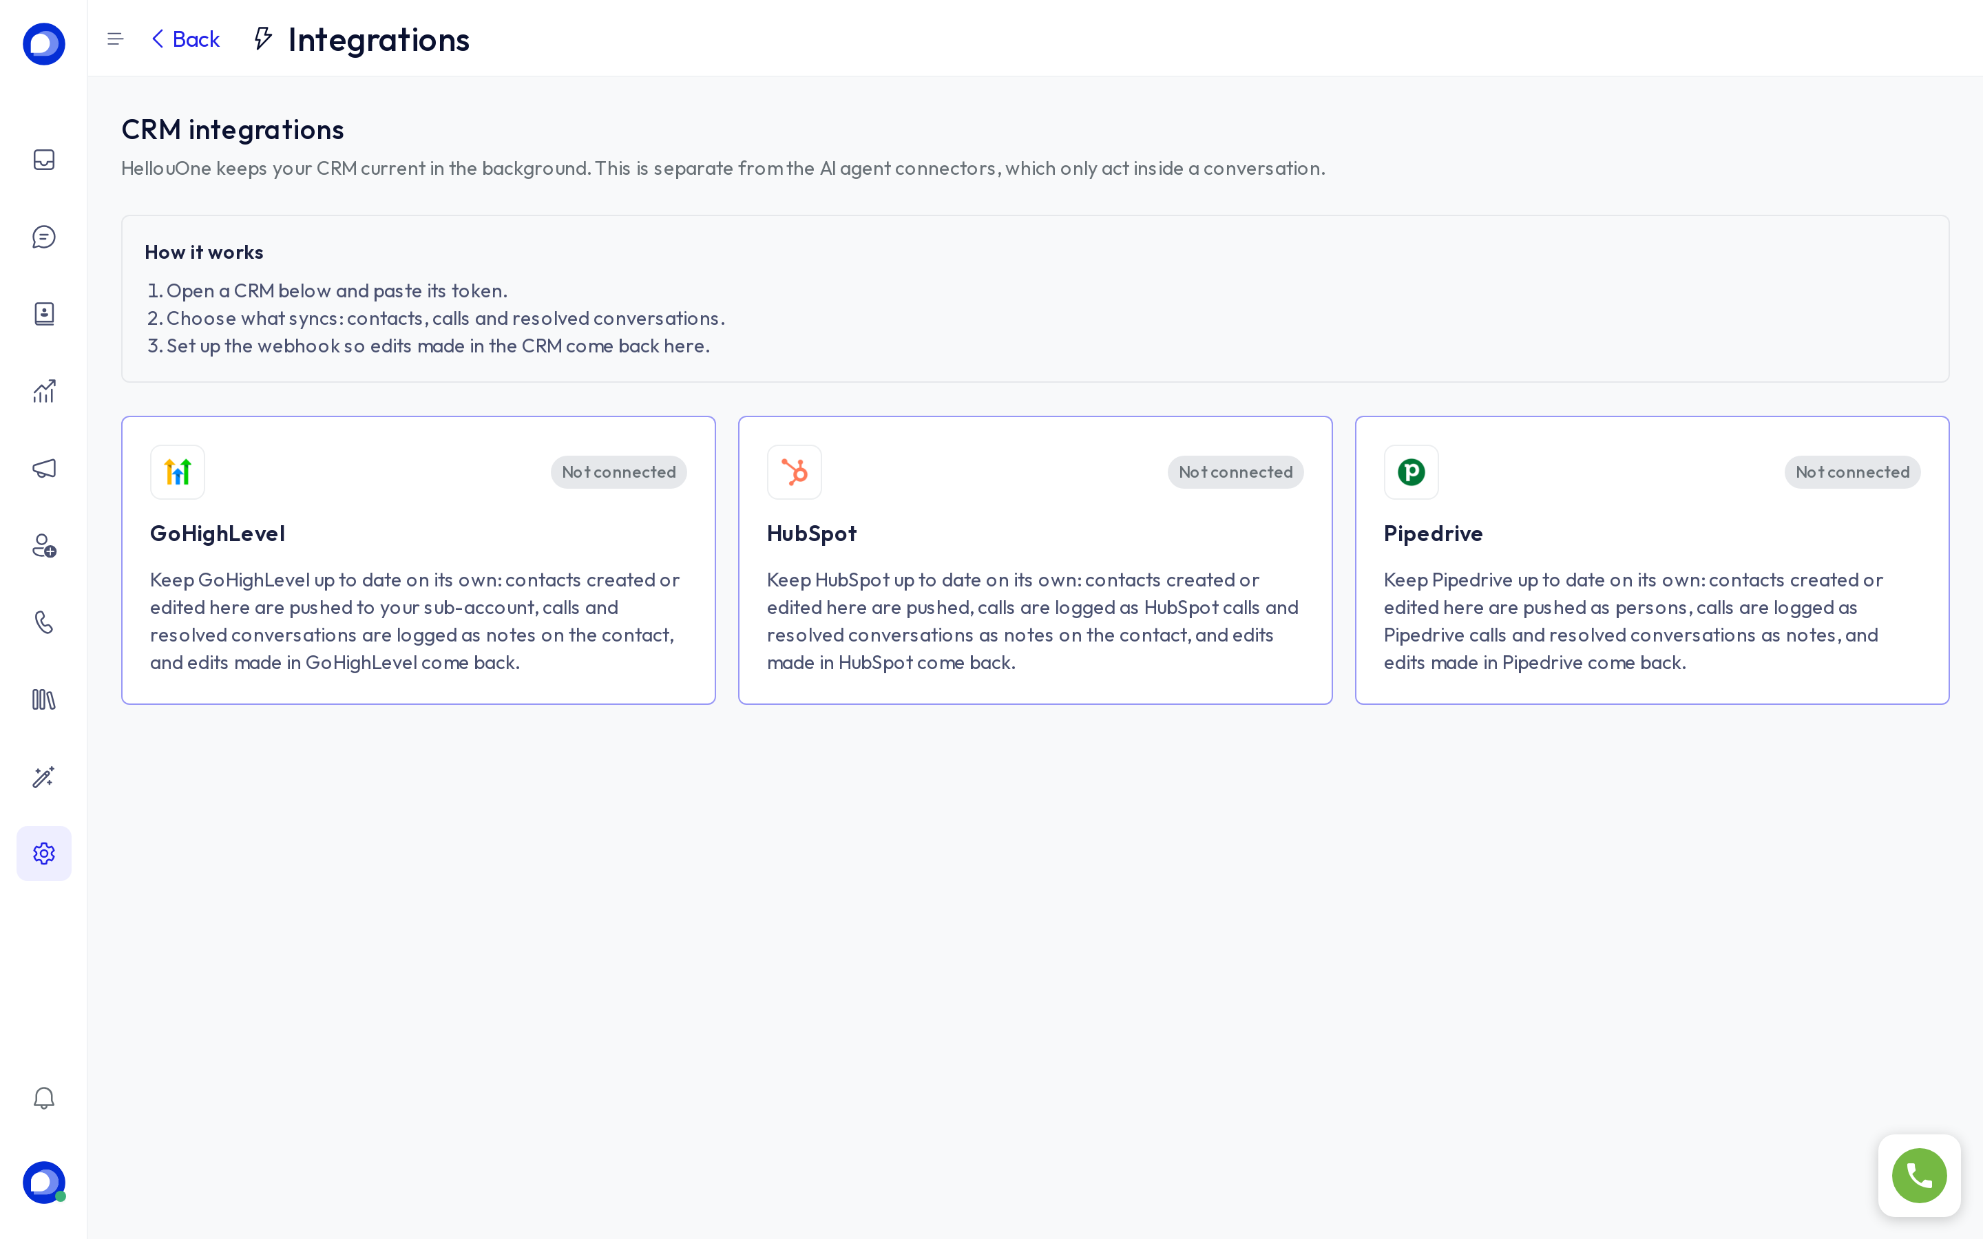Click Pipedrive's Not connected badge
The height and width of the screenshot is (1239, 1983).
click(x=1853, y=472)
